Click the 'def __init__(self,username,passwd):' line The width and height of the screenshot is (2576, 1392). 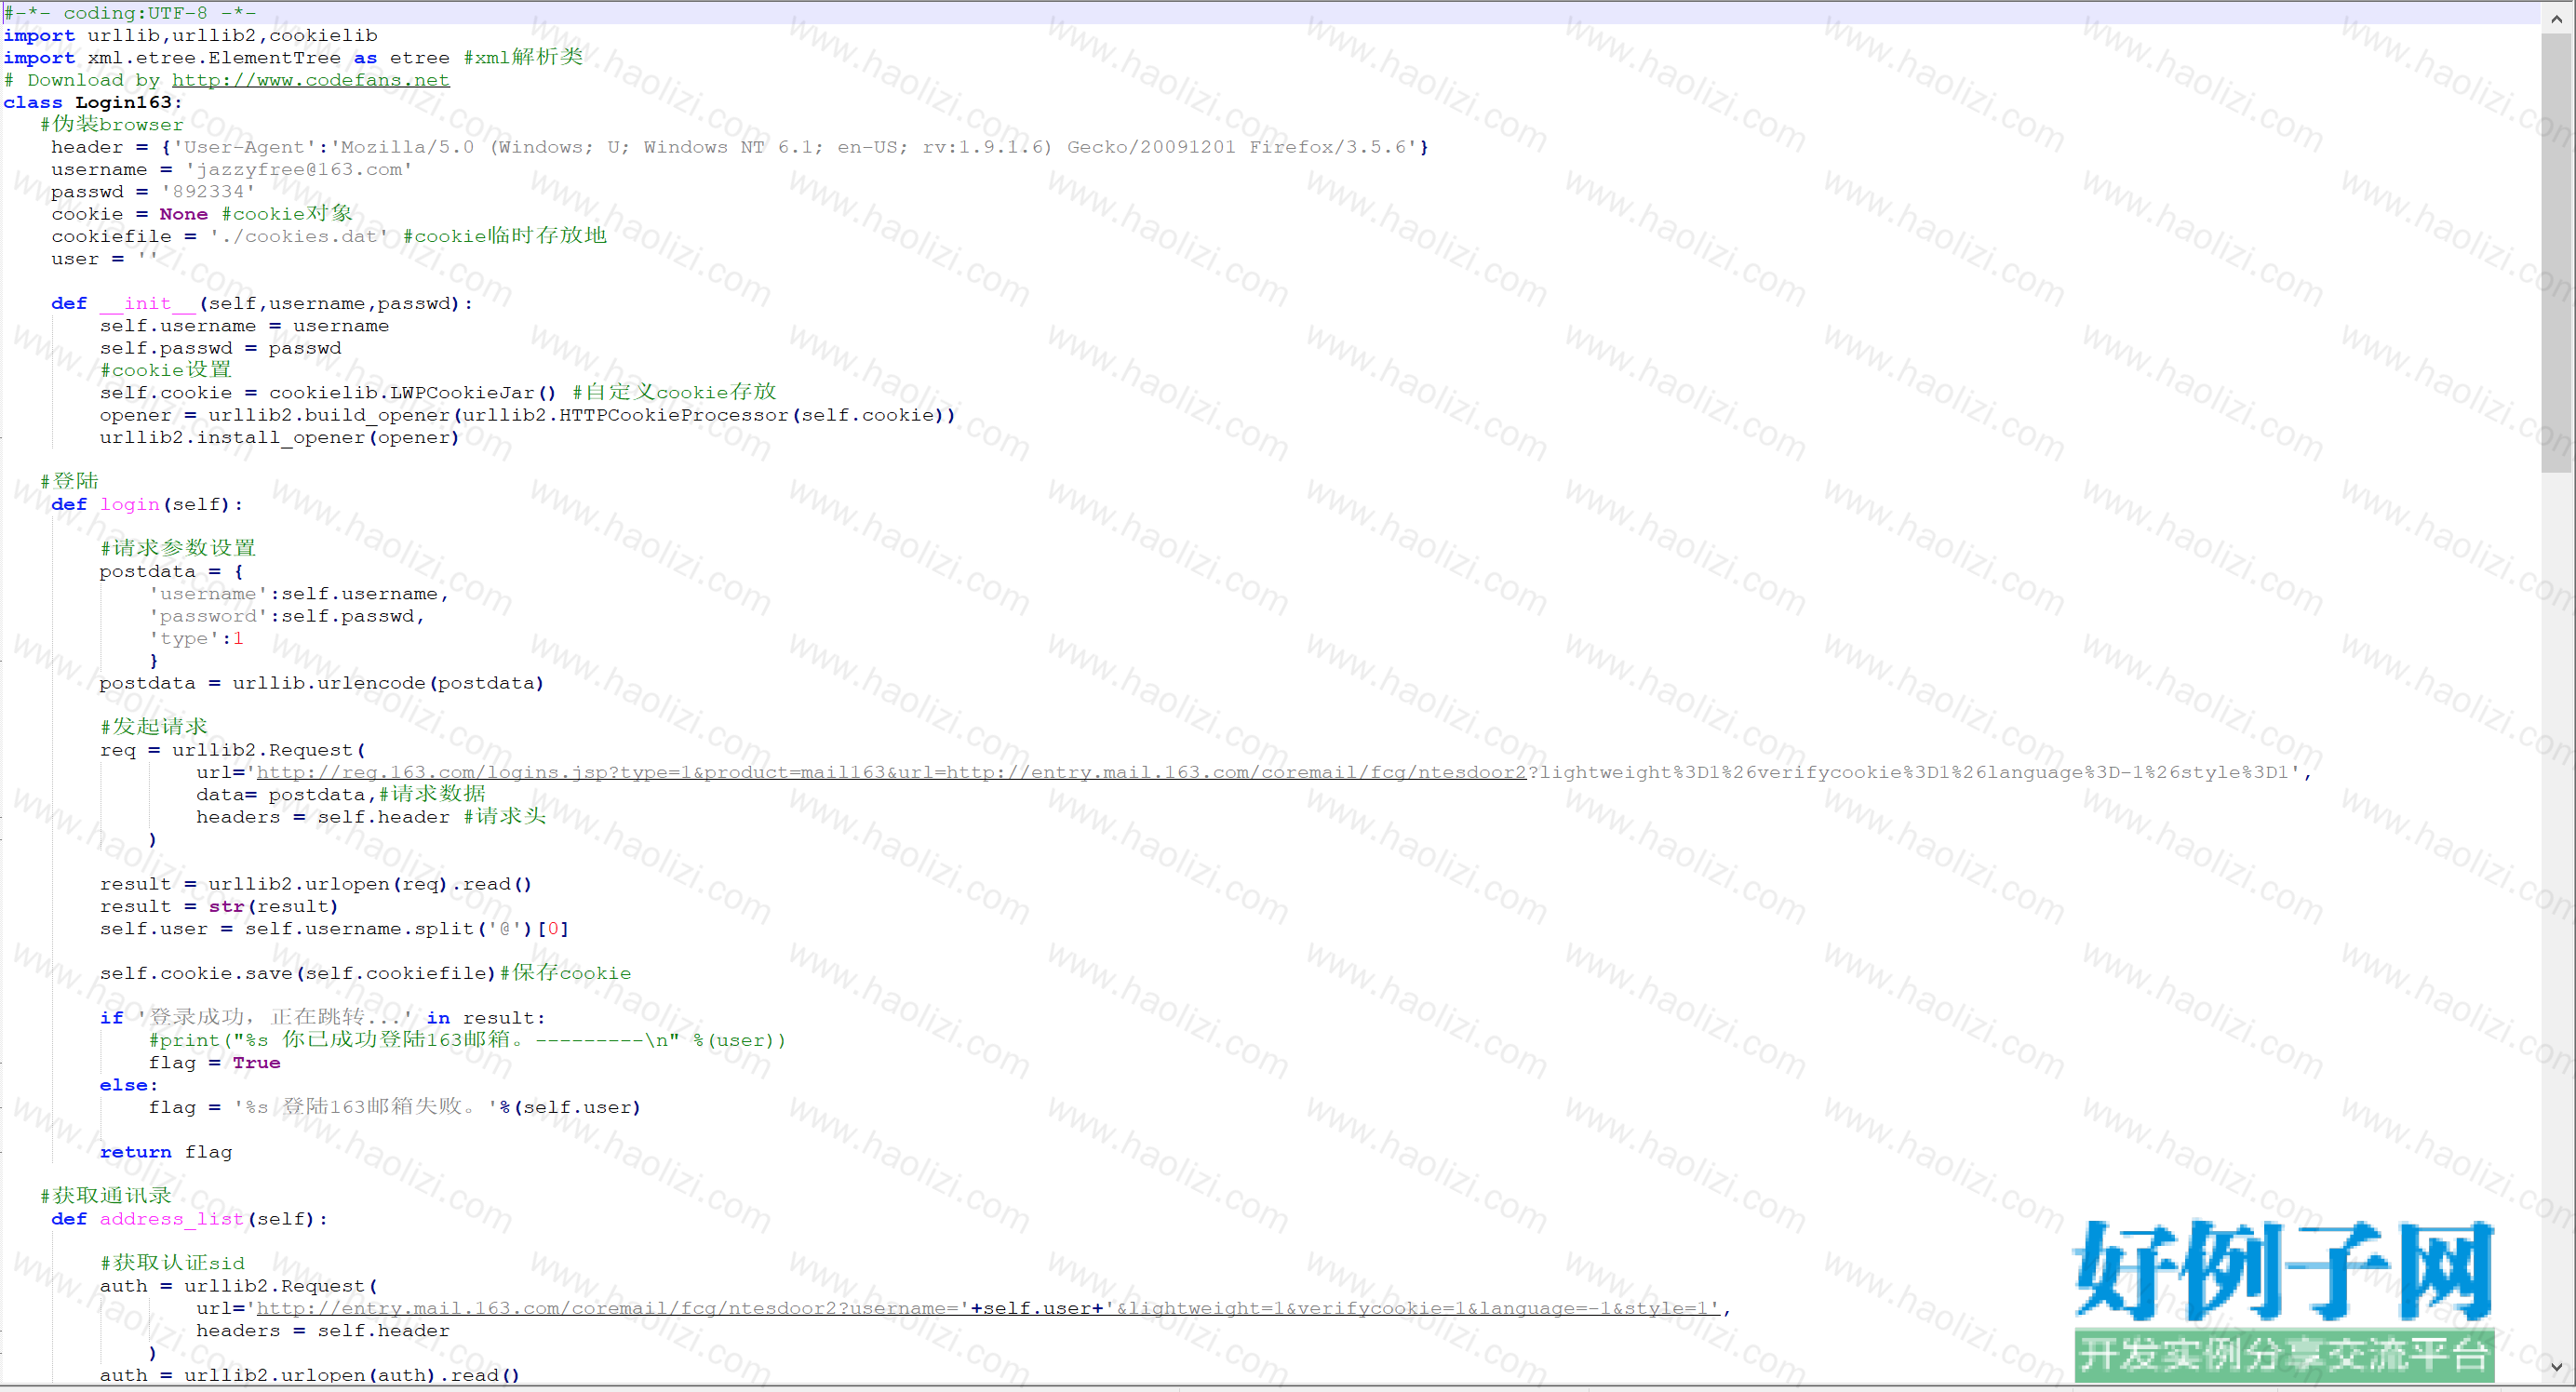262,303
